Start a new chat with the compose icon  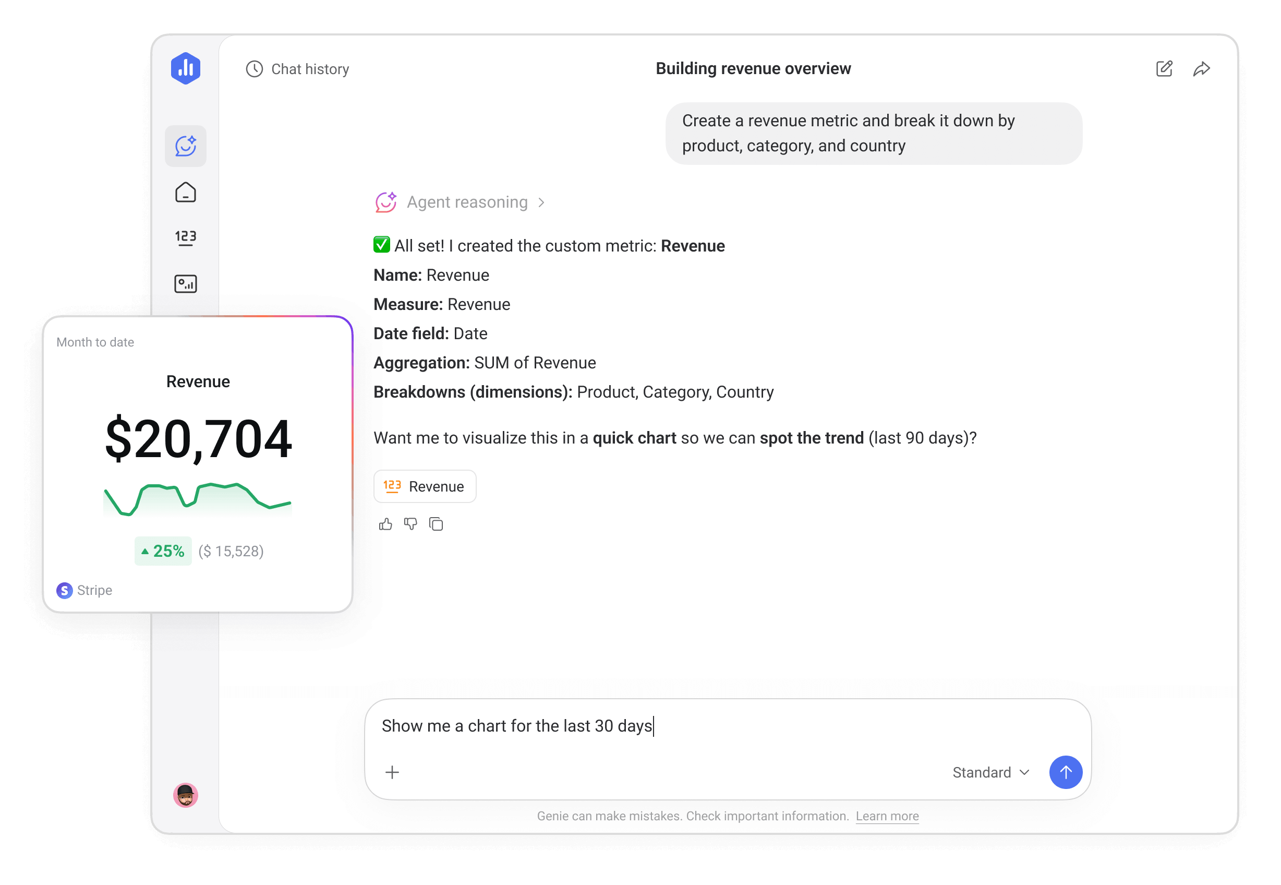click(1164, 68)
